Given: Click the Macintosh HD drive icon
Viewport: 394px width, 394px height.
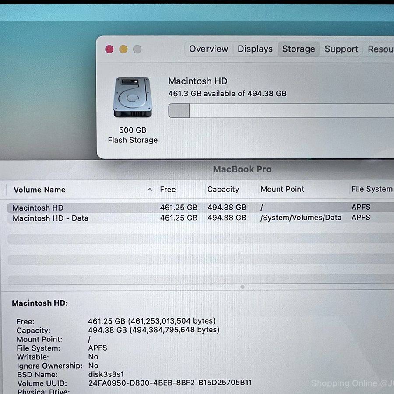Looking at the screenshot, I should click(133, 97).
